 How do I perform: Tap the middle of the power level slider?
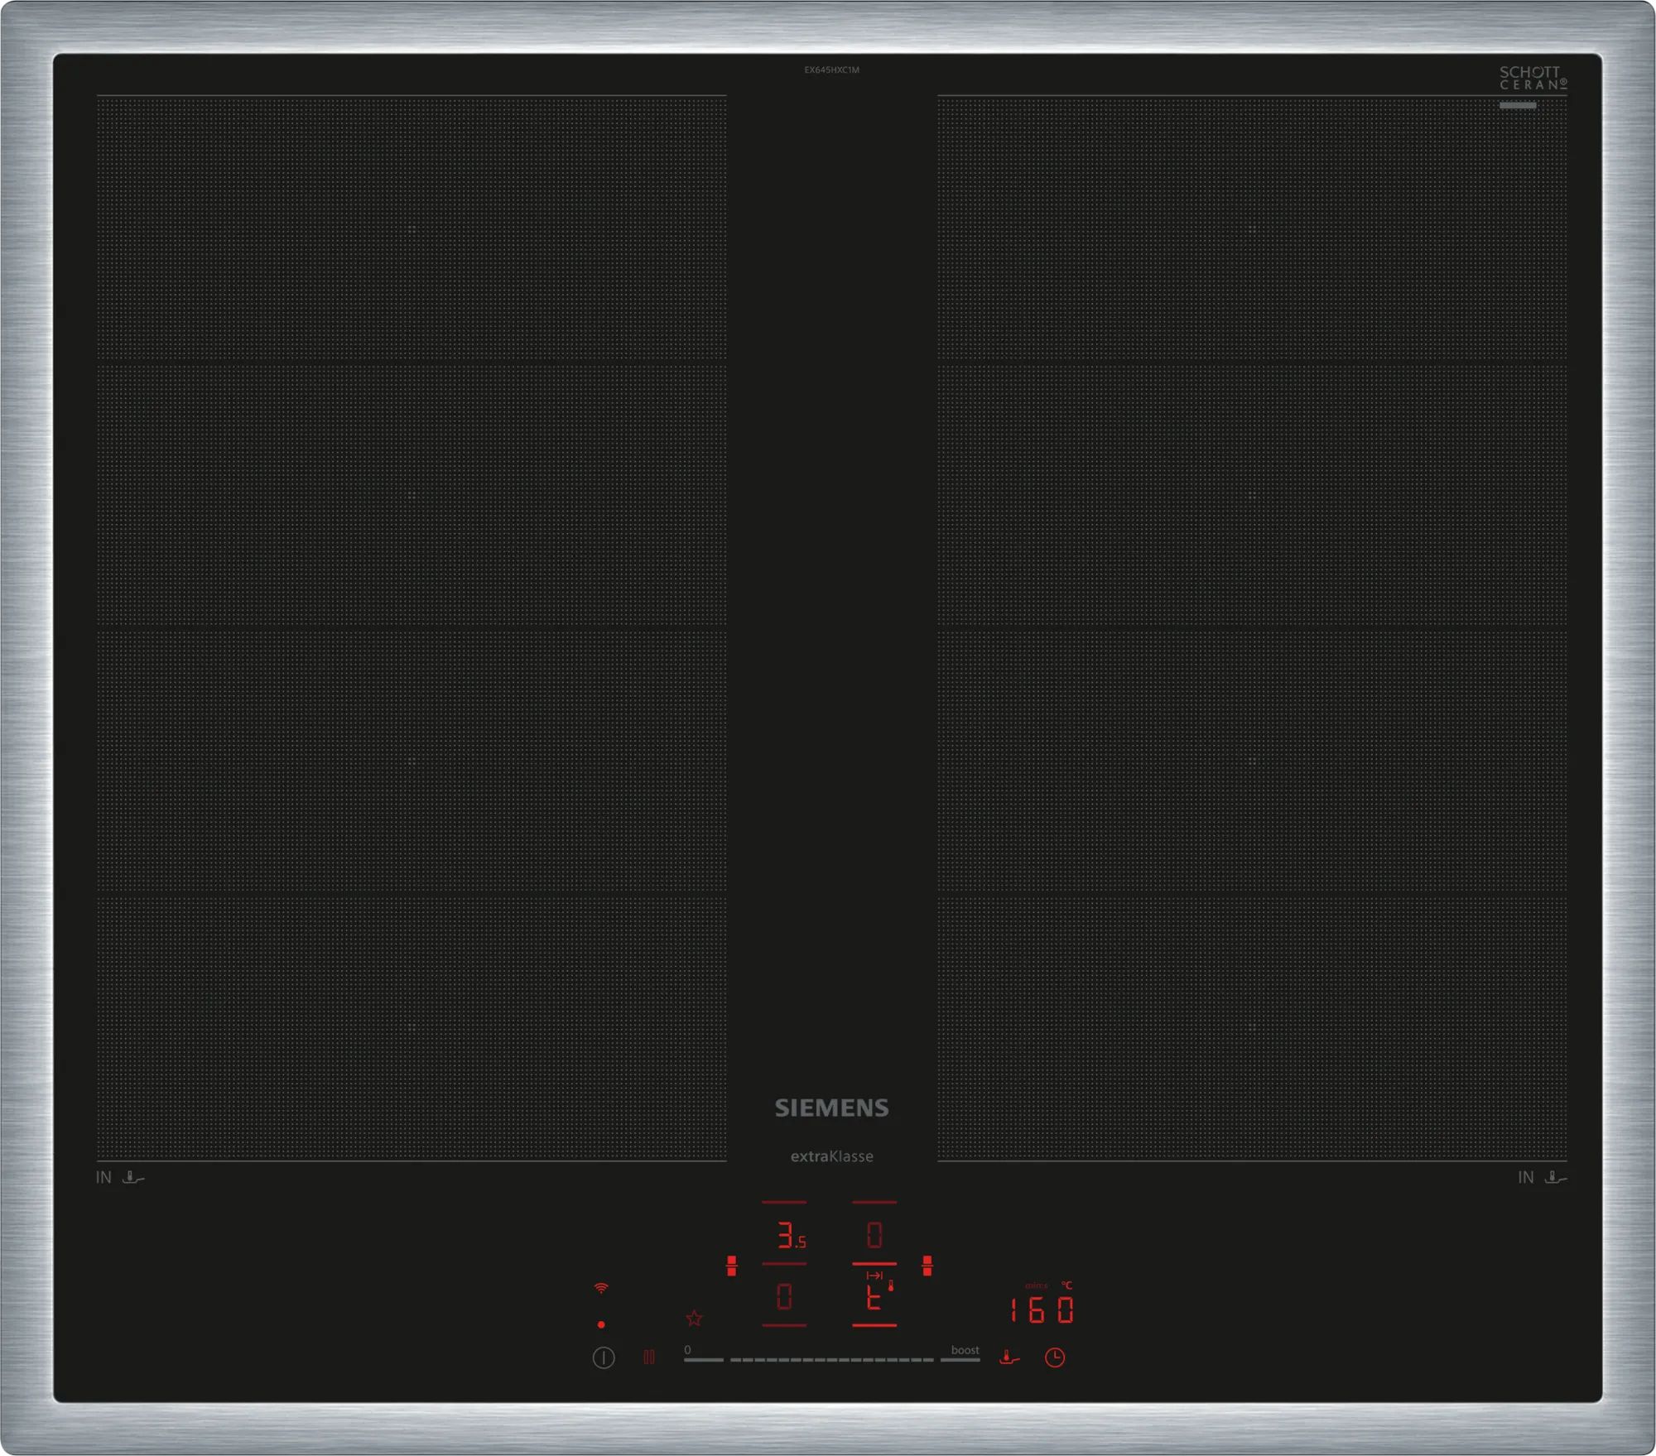pos(831,1359)
